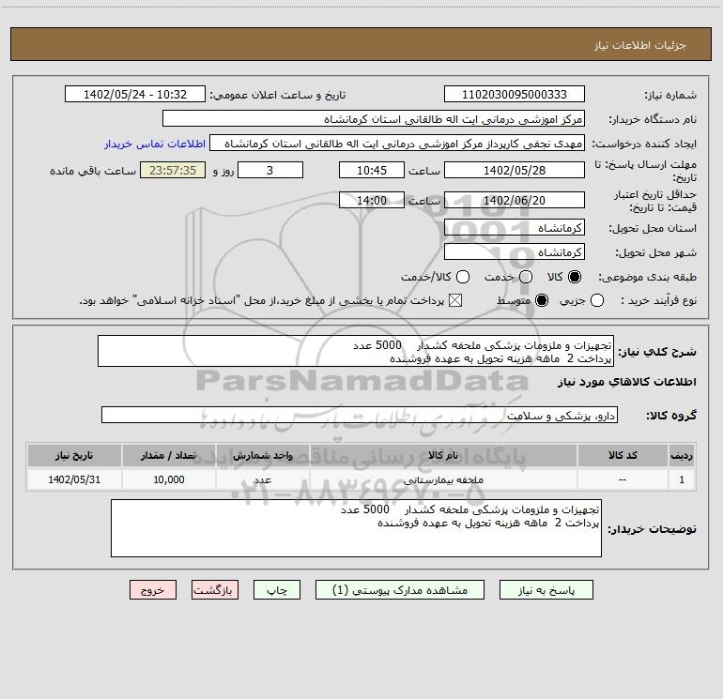The image size is (723, 699).
Task: Click the بازگشت back button
Action: pyautogui.click(x=215, y=590)
